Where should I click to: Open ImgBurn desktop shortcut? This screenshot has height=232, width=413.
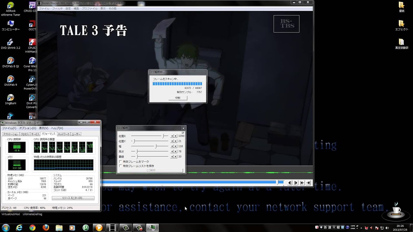point(11,100)
